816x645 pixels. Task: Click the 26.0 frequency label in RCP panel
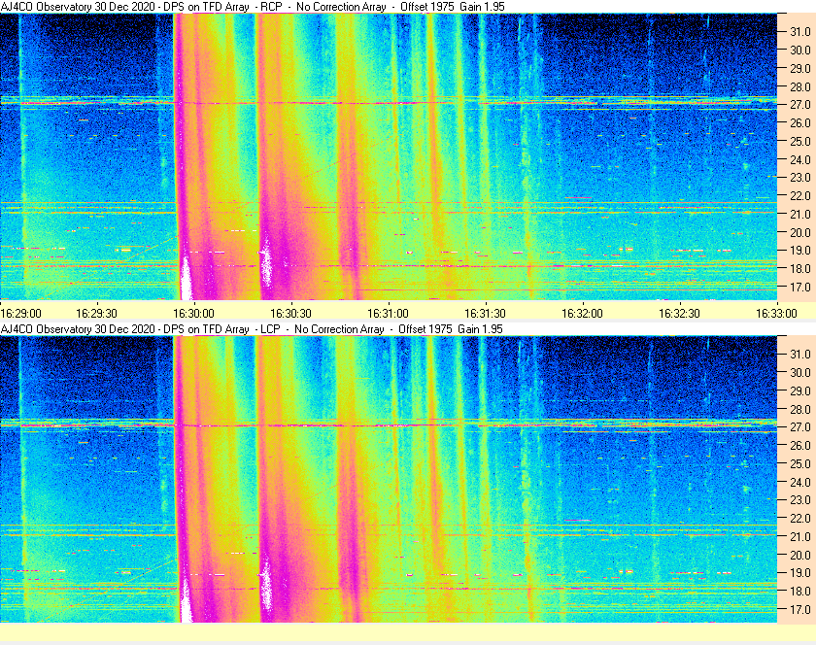[x=800, y=122]
